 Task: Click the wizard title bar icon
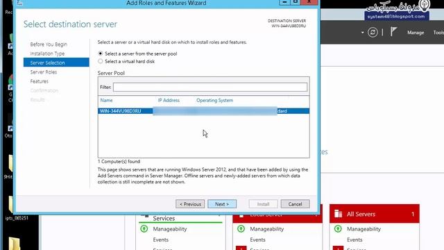(19, 3)
